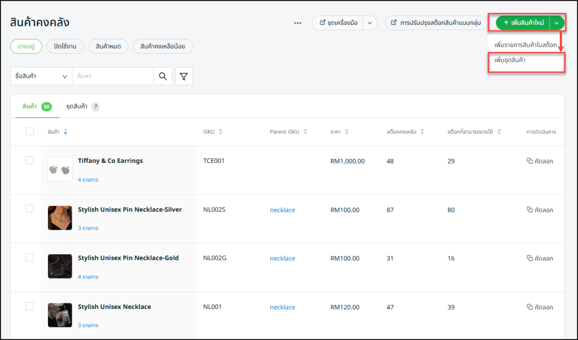Check the Tiffany & Co Earrings row checkbox
The image size is (578, 340).
(x=30, y=161)
